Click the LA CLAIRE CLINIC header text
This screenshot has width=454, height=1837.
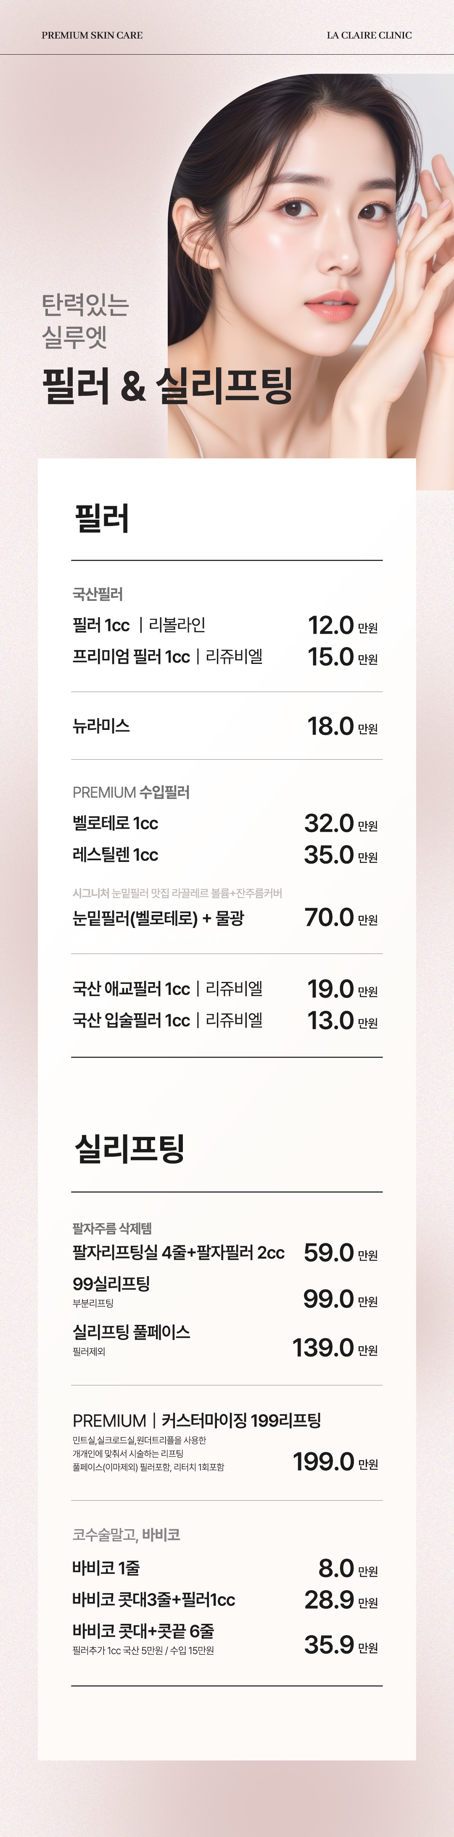coord(369,35)
